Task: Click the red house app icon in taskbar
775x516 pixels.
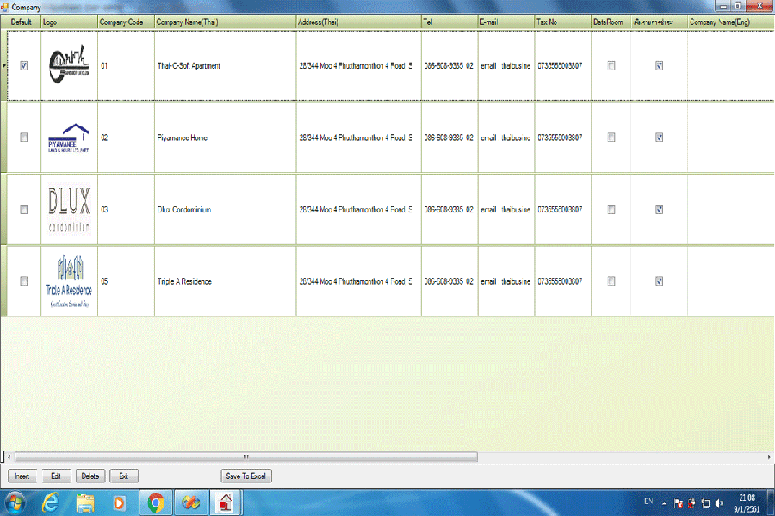Action: click(x=226, y=502)
